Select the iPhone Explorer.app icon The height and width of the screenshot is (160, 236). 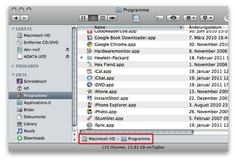point(90,105)
